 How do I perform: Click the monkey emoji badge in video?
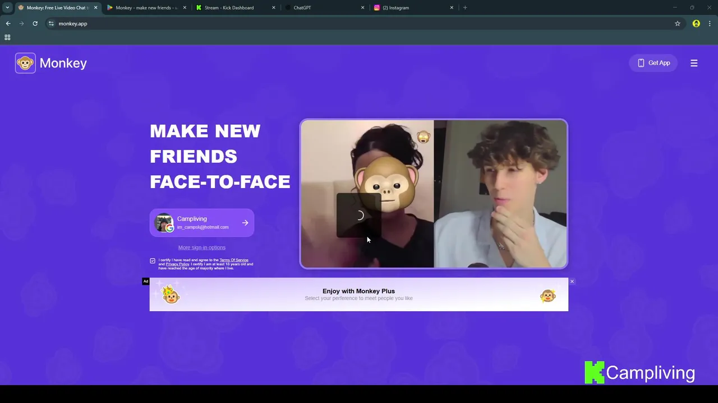tap(423, 137)
